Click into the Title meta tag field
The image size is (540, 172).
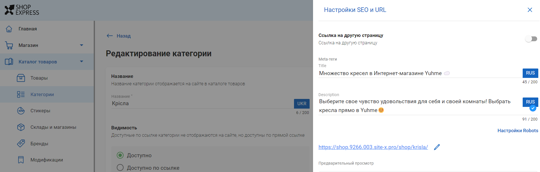click(x=420, y=73)
